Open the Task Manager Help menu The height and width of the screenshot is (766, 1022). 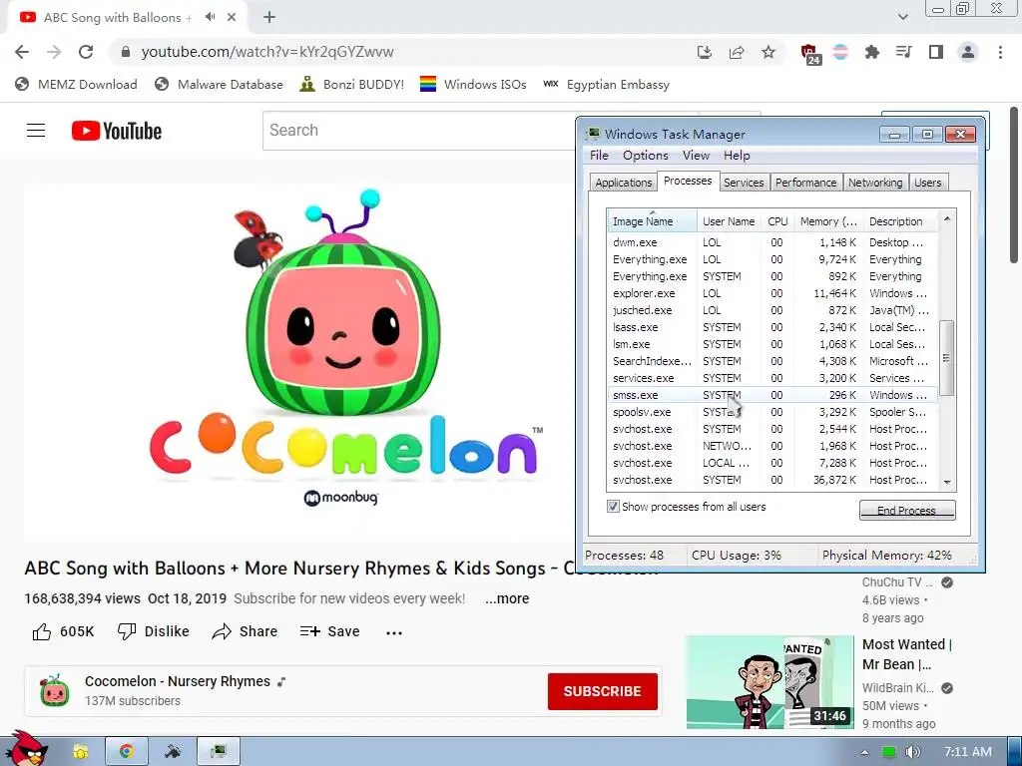(x=737, y=155)
